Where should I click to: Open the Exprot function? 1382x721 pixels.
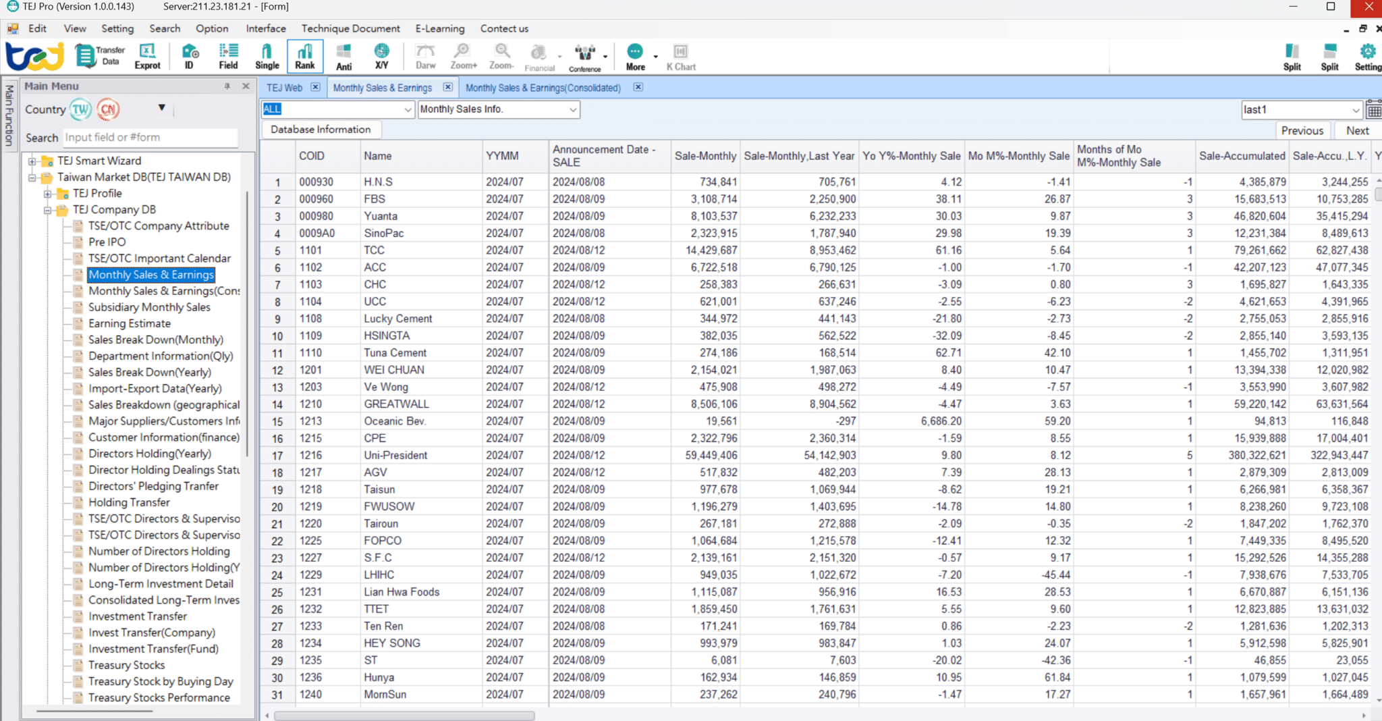pos(147,55)
